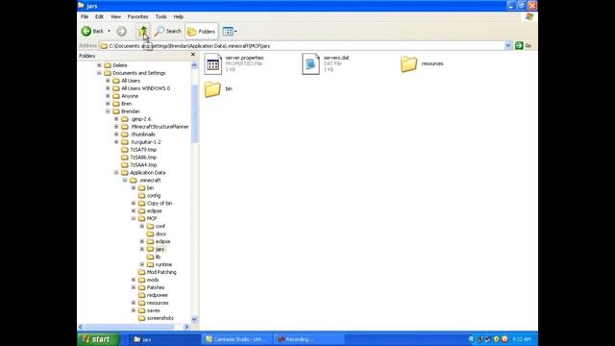Open the Edit menu

(x=99, y=17)
